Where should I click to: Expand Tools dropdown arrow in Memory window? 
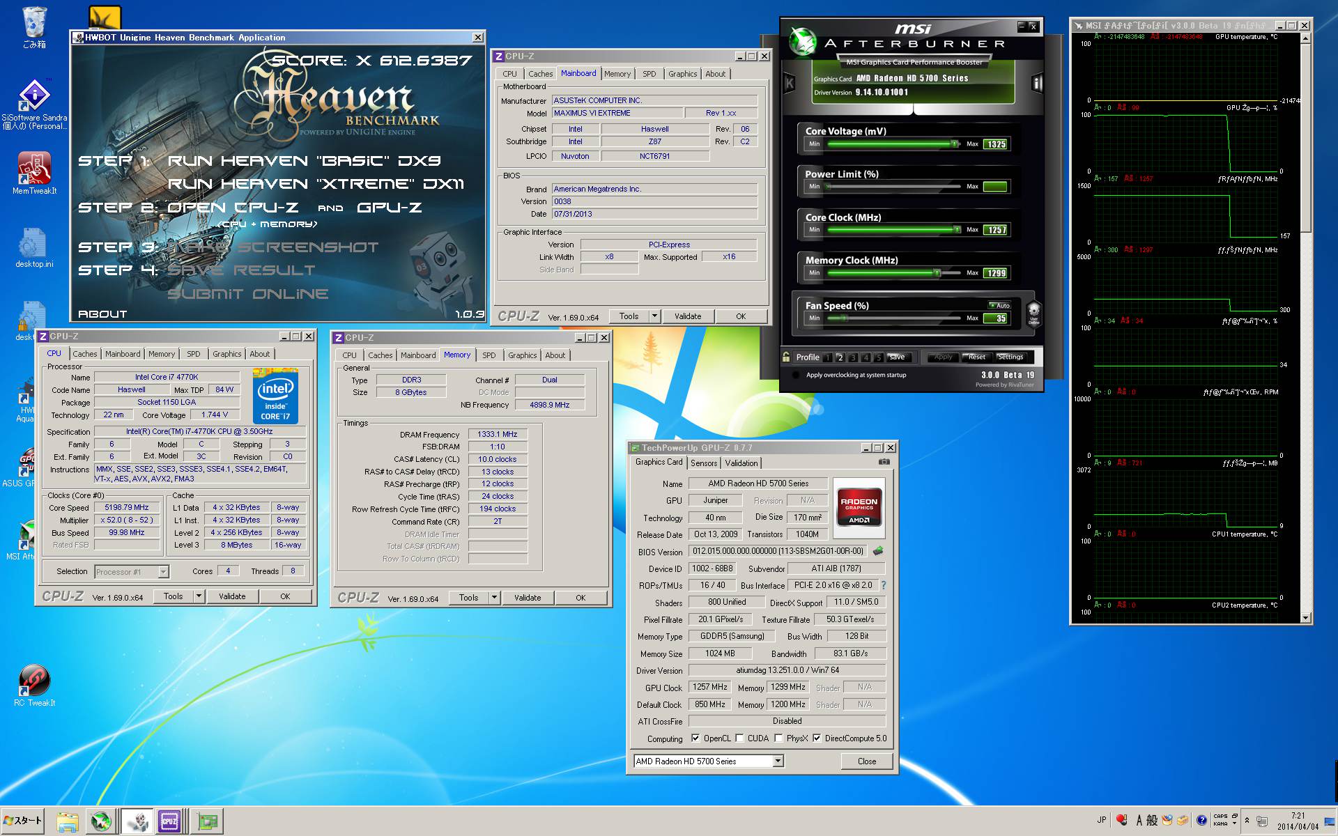coord(494,598)
